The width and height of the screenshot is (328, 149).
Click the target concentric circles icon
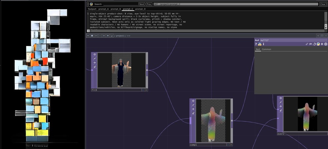(x=326, y=44)
